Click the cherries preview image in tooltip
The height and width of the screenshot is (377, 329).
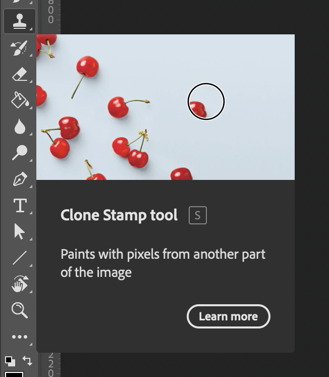[x=166, y=107]
